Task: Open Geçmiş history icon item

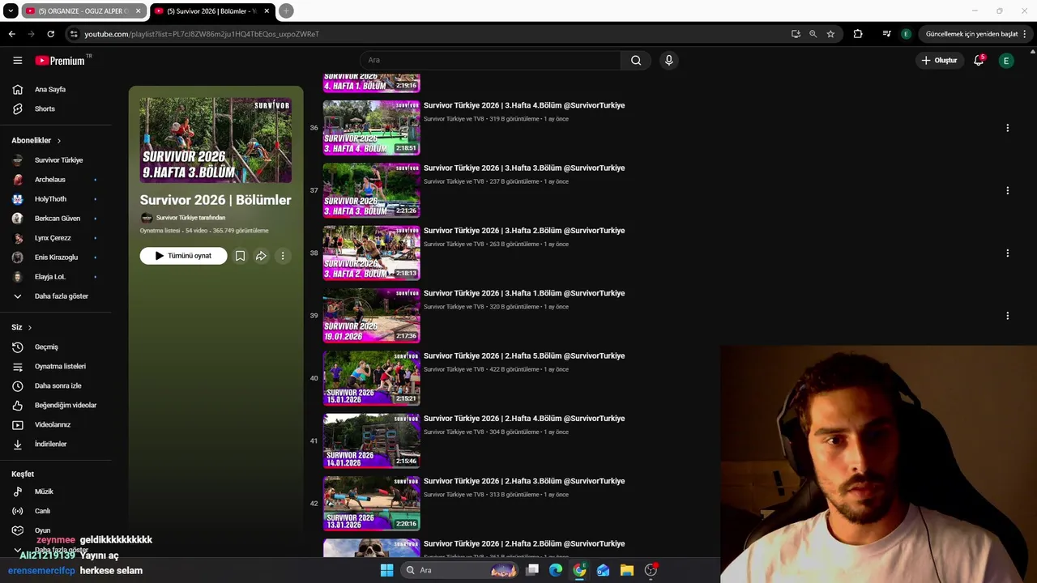Action: (x=18, y=347)
